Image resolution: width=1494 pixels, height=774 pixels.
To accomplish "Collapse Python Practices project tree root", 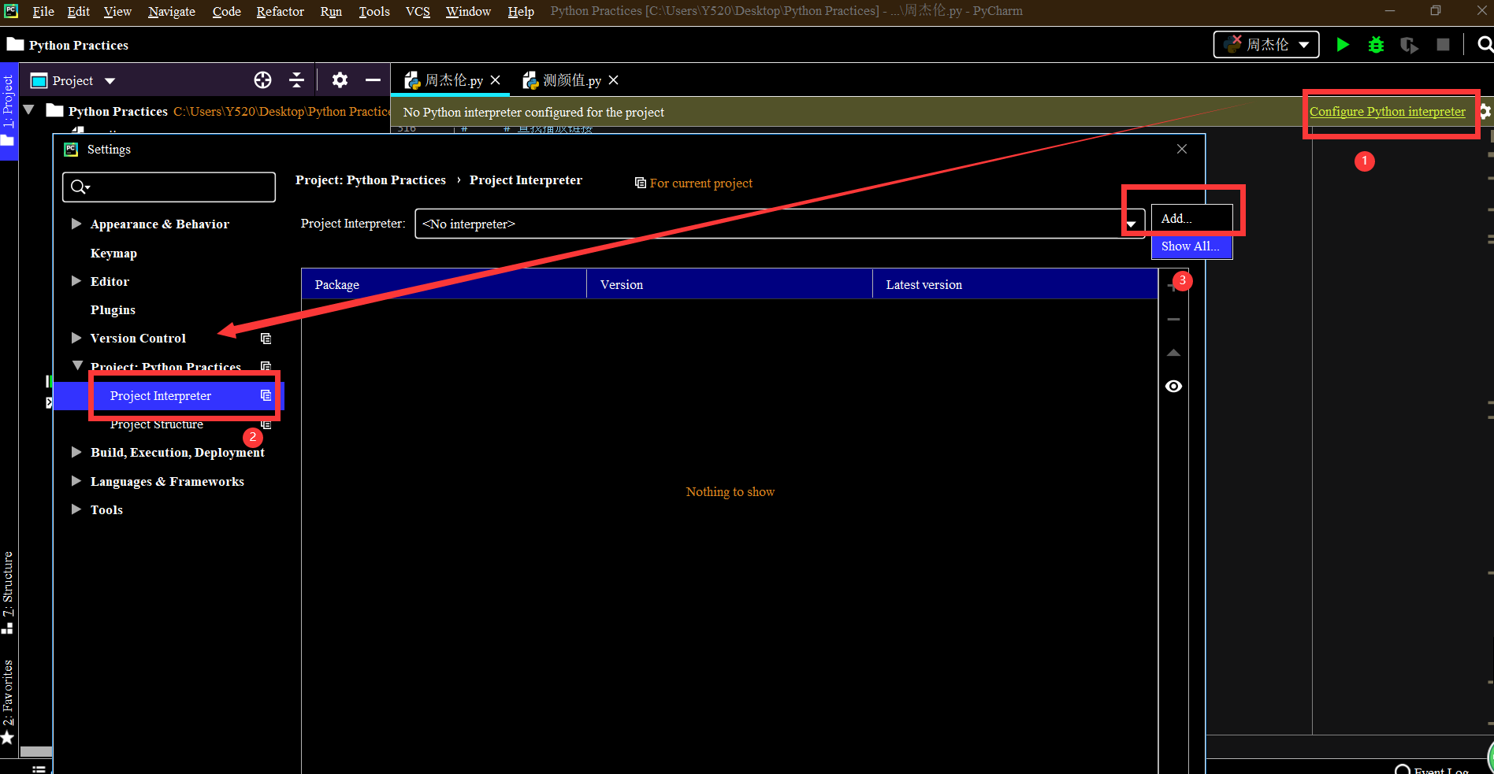I will (29, 110).
